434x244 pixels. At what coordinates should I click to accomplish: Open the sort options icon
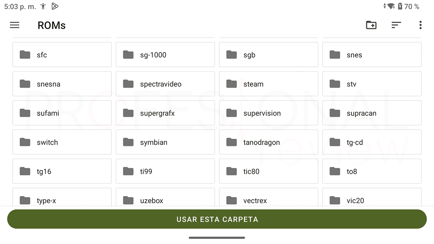pos(396,25)
